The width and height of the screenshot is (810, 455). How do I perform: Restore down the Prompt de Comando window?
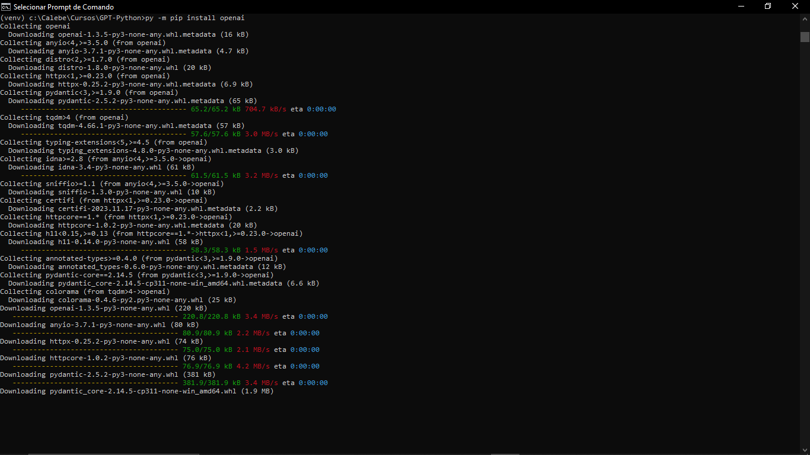(x=768, y=7)
